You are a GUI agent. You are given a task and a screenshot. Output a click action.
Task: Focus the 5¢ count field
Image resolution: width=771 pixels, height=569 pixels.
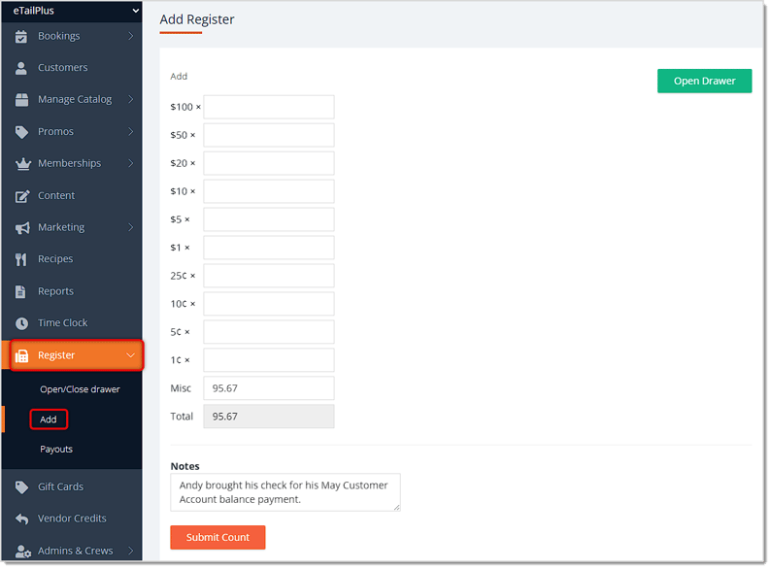[269, 332]
